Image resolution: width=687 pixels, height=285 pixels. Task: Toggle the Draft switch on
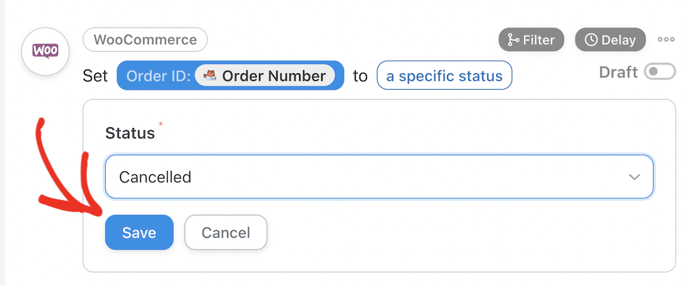[659, 72]
